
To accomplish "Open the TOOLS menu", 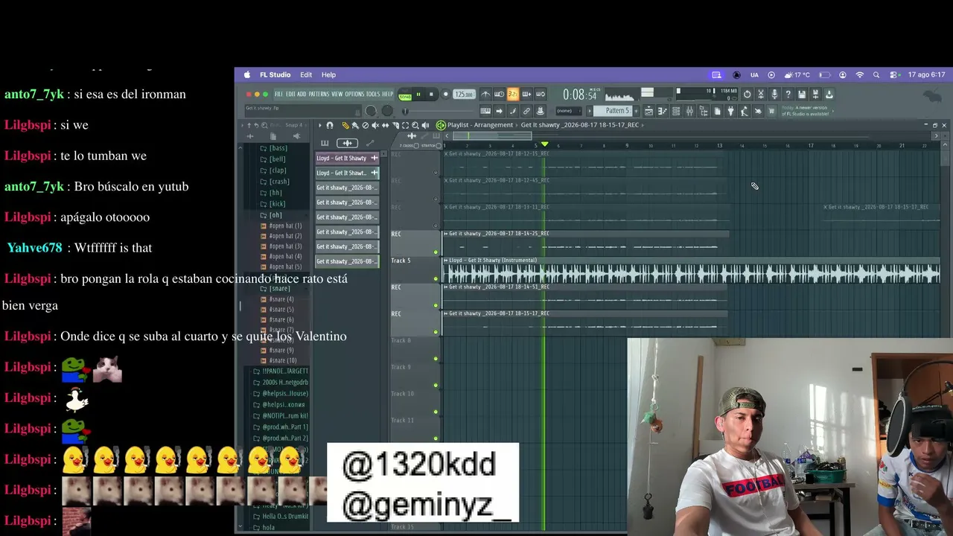I will pyautogui.click(x=373, y=95).
